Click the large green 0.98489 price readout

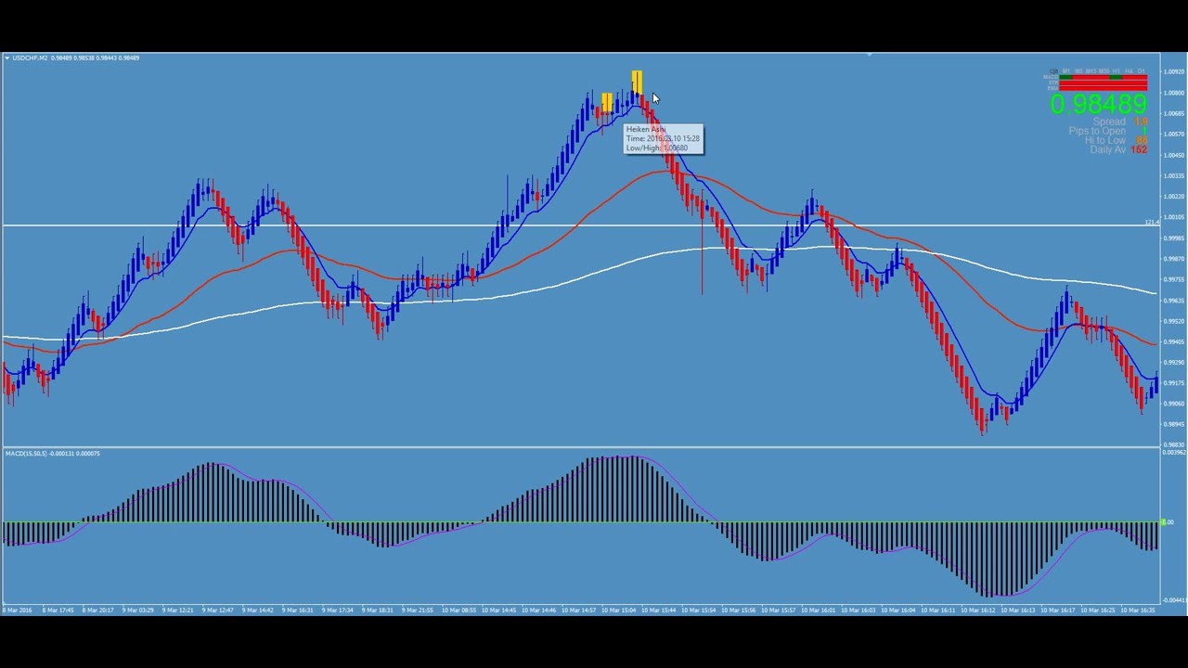(x=1099, y=104)
